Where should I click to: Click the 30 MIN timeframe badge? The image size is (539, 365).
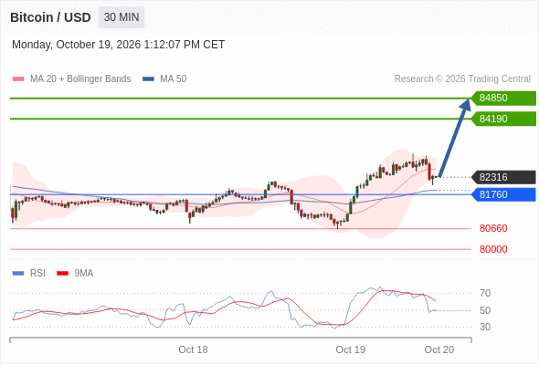pyautogui.click(x=122, y=17)
